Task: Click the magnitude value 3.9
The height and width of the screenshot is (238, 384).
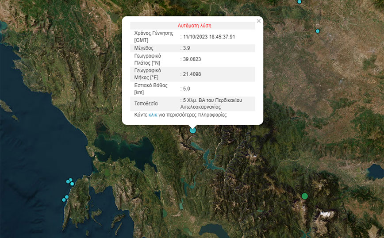Action: click(186, 48)
